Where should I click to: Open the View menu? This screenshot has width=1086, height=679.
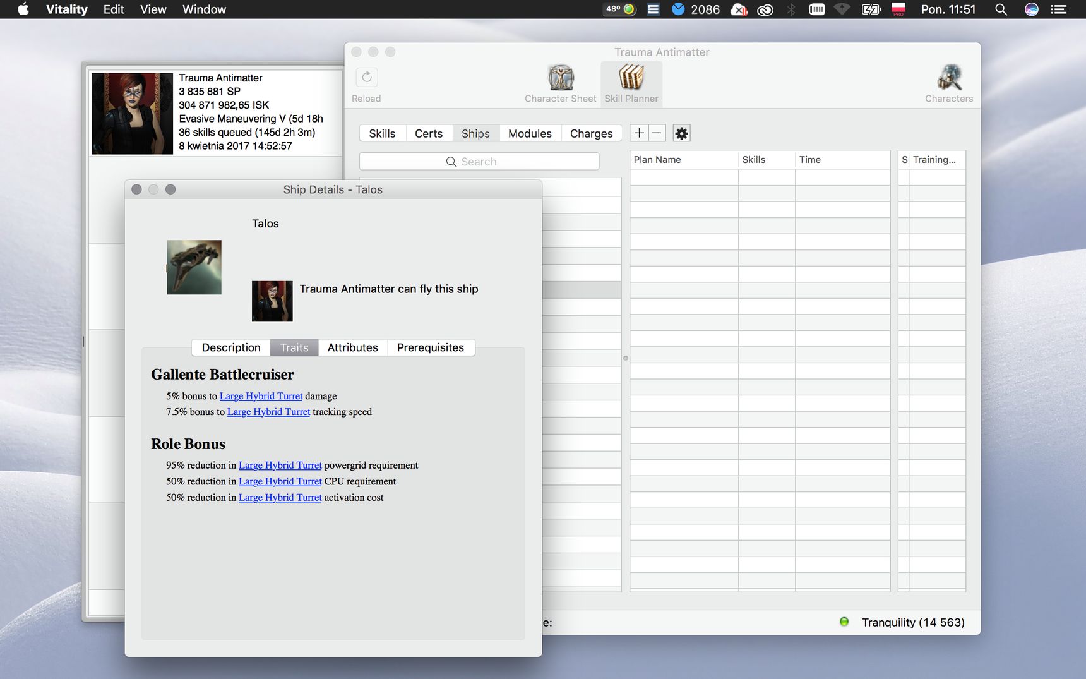coord(153,9)
